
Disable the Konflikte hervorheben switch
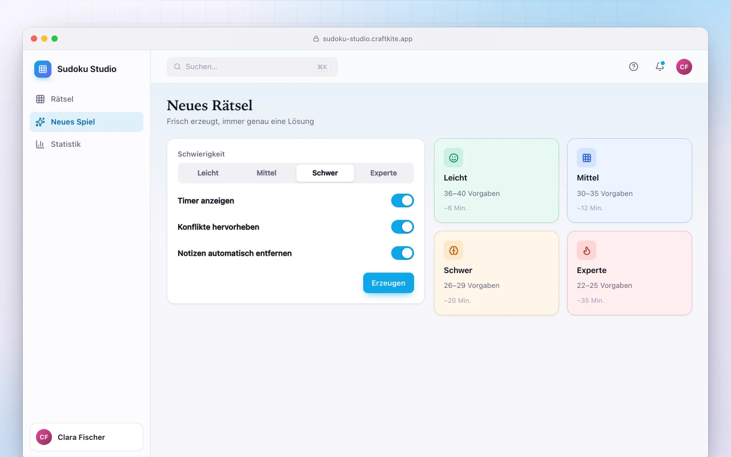403,227
